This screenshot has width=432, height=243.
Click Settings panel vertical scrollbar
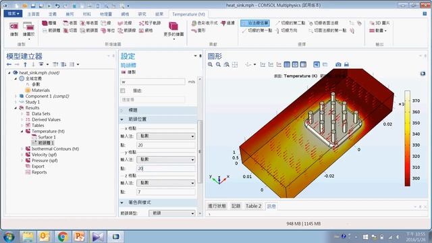(200, 152)
